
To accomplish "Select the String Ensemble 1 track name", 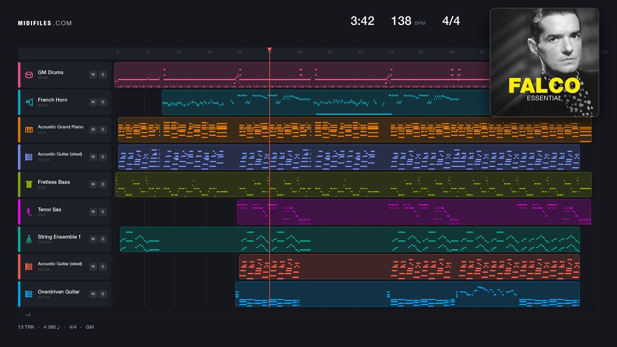I will (59, 237).
